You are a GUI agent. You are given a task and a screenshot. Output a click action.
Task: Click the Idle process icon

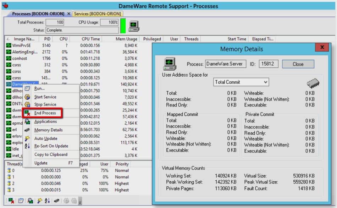(x=9, y=149)
